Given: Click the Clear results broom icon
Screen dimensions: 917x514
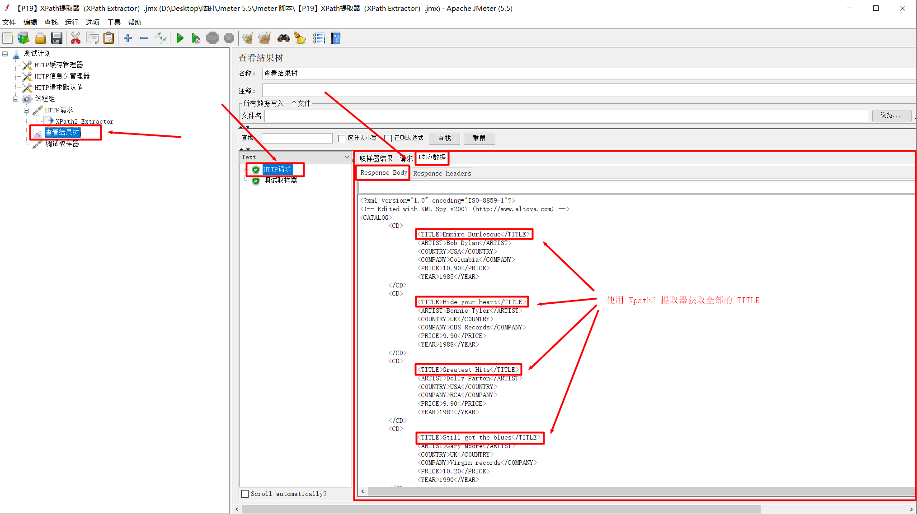Looking at the screenshot, I should tap(248, 38).
